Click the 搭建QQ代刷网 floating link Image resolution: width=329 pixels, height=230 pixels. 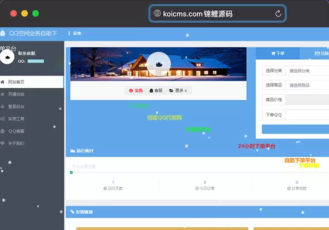click(164, 118)
